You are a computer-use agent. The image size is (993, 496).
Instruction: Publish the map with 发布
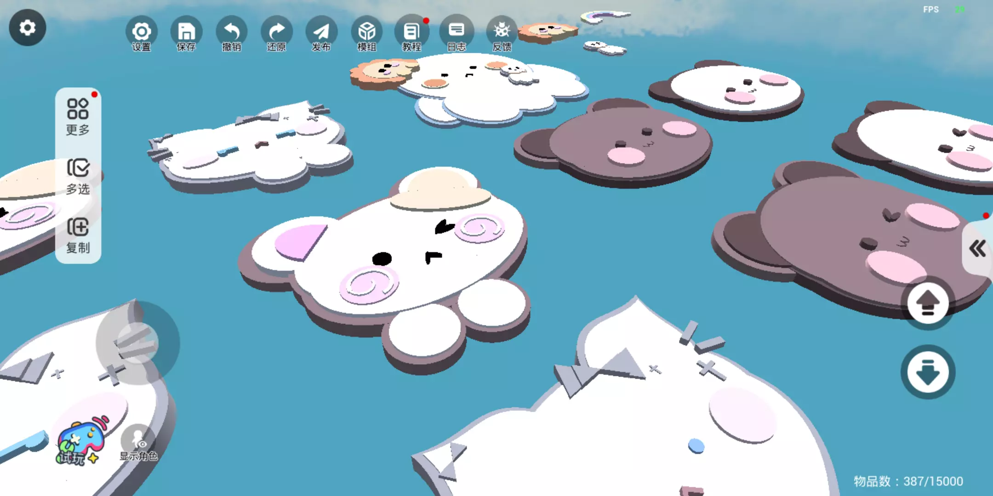click(x=321, y=33)
